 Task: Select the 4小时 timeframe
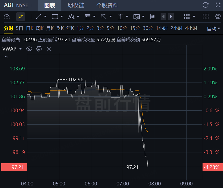click(x=191, y=28)
